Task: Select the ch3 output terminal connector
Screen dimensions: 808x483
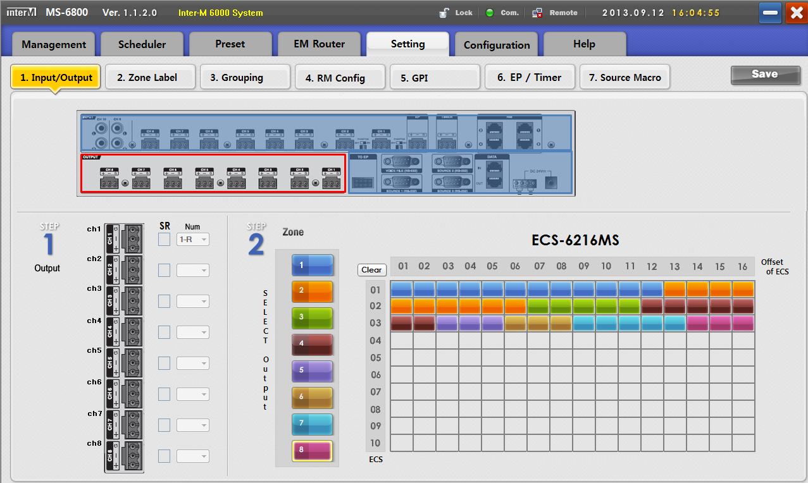Action: [x=125, y=301]
